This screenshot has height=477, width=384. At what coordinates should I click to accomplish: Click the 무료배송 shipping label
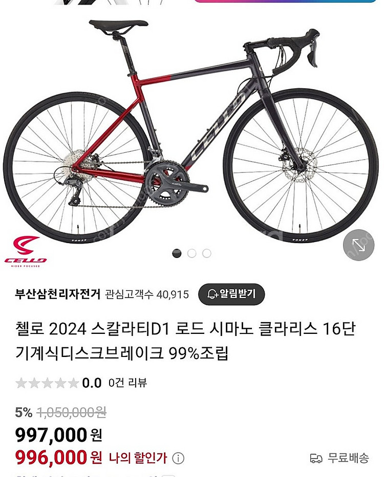click(x=348, y=458)
